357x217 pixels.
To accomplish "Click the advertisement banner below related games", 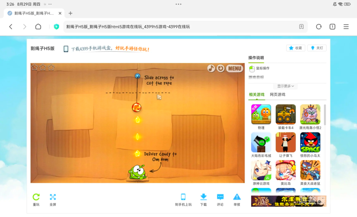I will pos(288,201).
